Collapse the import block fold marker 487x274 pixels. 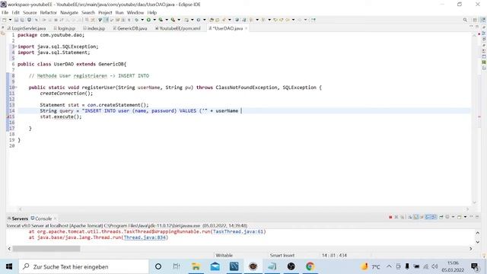coord(15,46)
